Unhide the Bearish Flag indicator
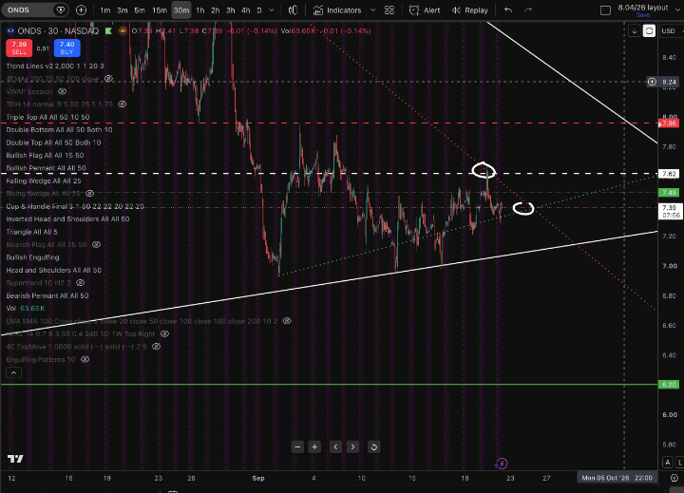The width and height of the screenshot is (684, 493). coord(96,245)
